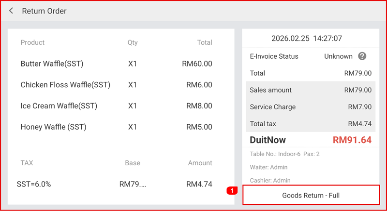Click the Total tax row
The height and width of the screenshot is (211, 387).
tap(311, 124)
